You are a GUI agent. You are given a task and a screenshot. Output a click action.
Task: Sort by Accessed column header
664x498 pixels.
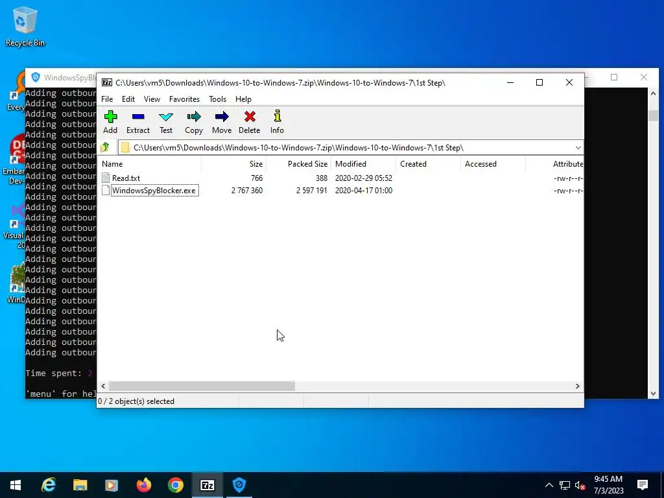493,164
